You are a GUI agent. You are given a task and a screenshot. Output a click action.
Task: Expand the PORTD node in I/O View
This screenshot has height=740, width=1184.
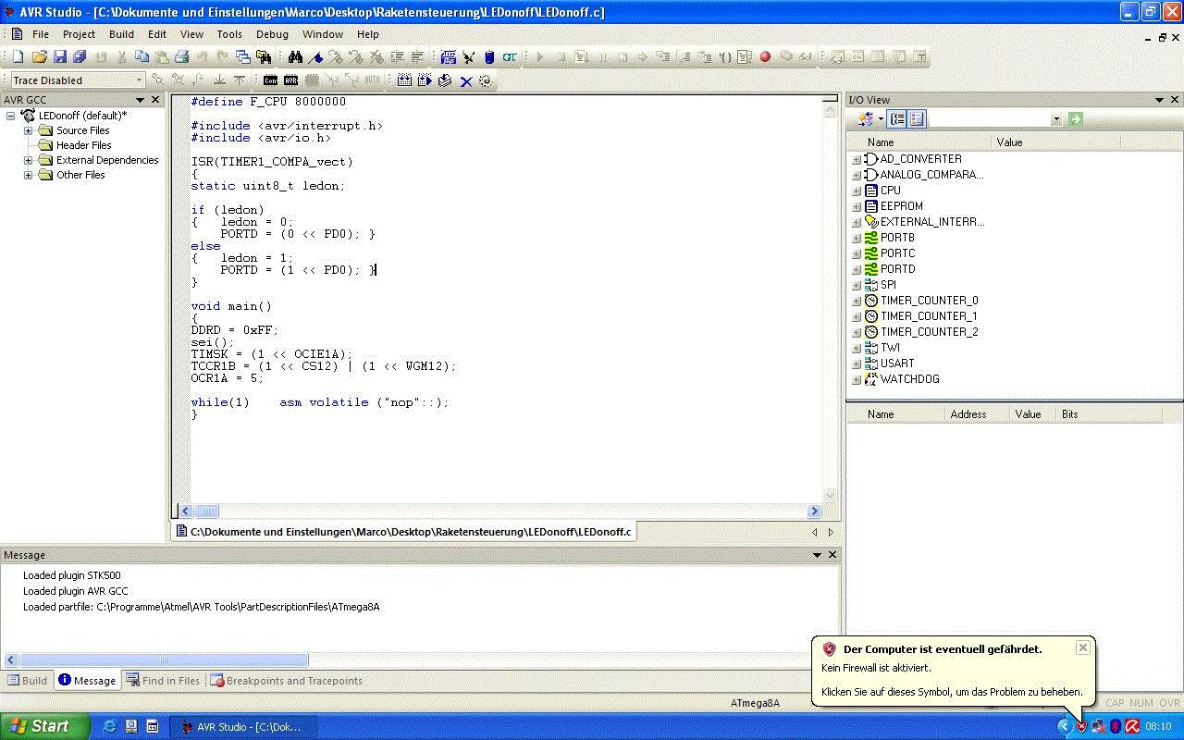coord(857,269)
